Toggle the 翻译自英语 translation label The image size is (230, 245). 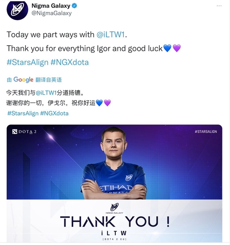[49, 80]
